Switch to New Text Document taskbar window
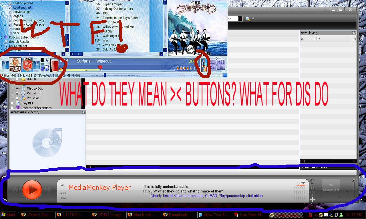366x219 pixels. coord(214,215)
